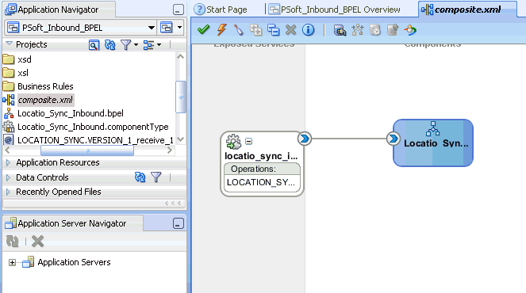The height and width of the screenshot is (293, 526).
Task: Click the collapse chevrons below Recently Opened Files
Action: click(173, 203)
